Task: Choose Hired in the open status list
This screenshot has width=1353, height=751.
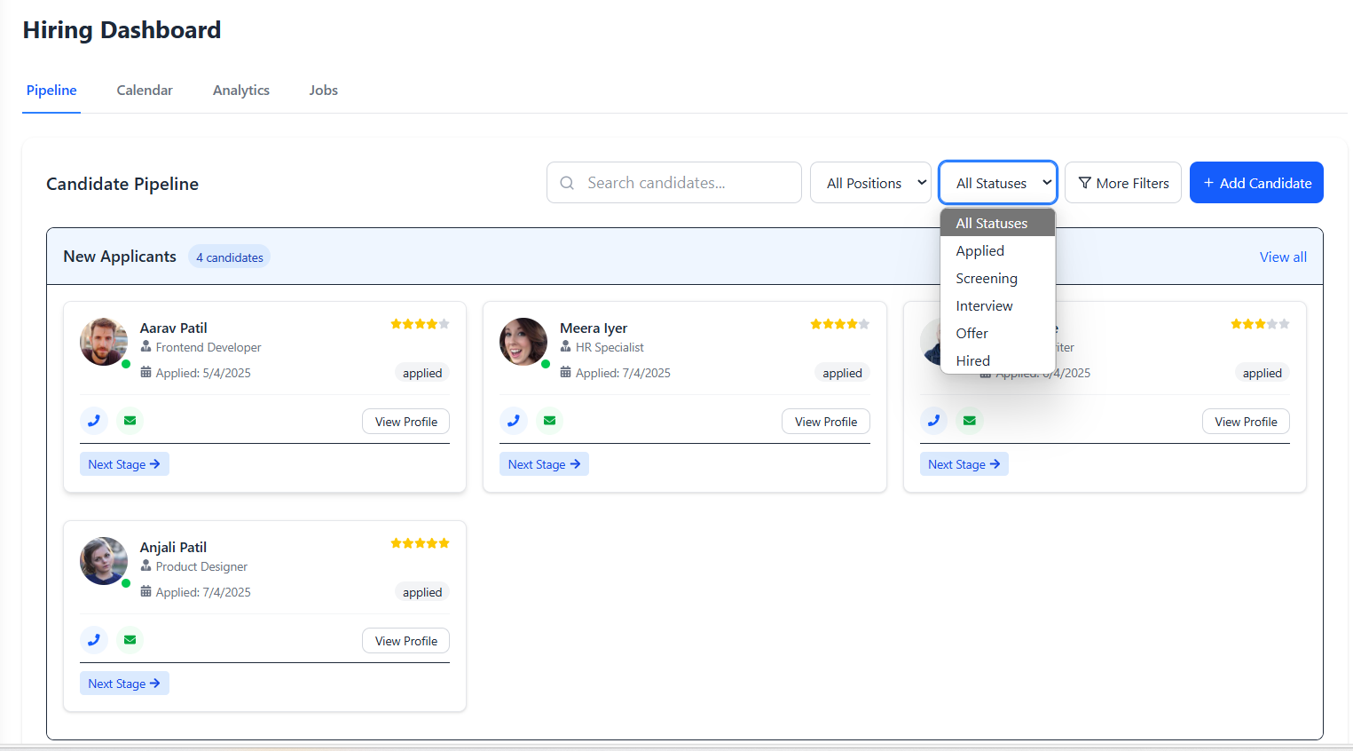Action: coord(972,360)
